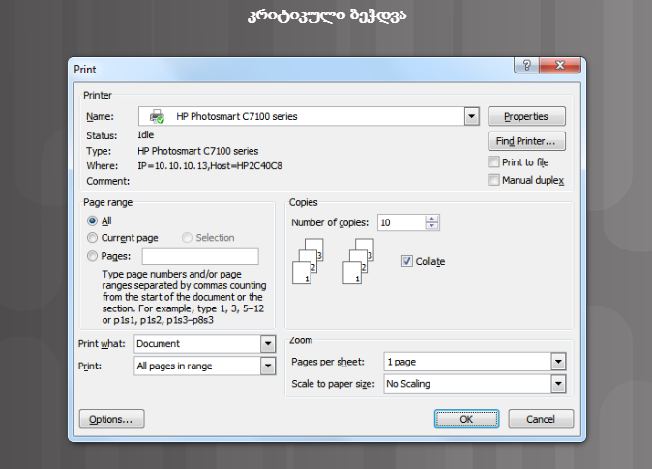652x469 pixels.
Task: Click the Pages range text field
Action: (200, 256)
